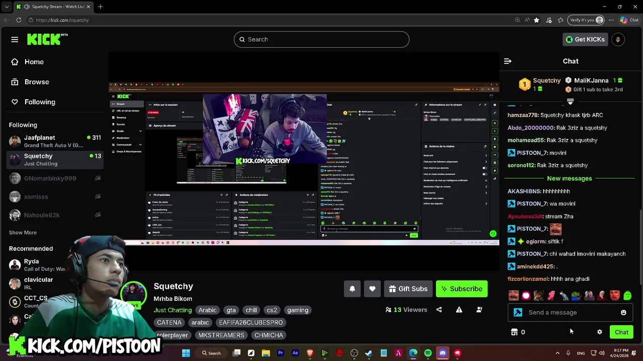Click the Kick logo

(x=47, y=39)
